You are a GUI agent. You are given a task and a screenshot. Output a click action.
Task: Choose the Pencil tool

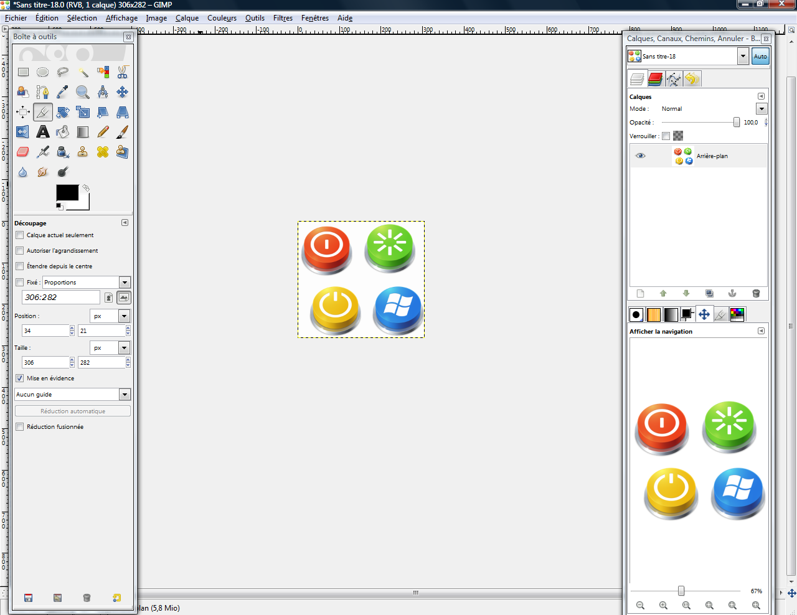[x=103, y=132]
